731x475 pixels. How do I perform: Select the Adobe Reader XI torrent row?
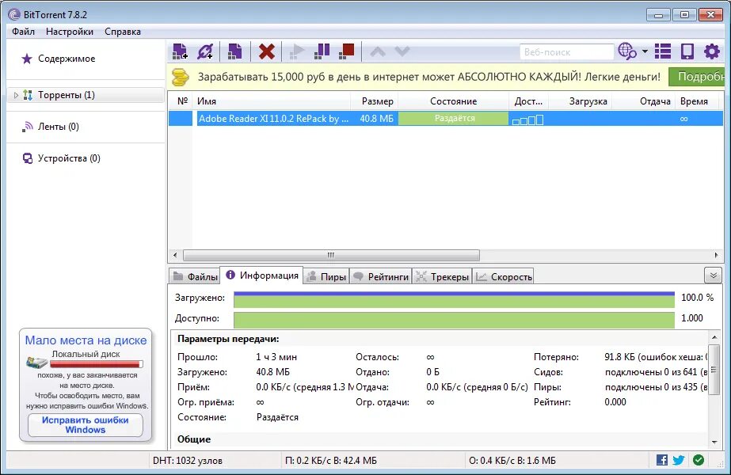[x=446, y=119]
